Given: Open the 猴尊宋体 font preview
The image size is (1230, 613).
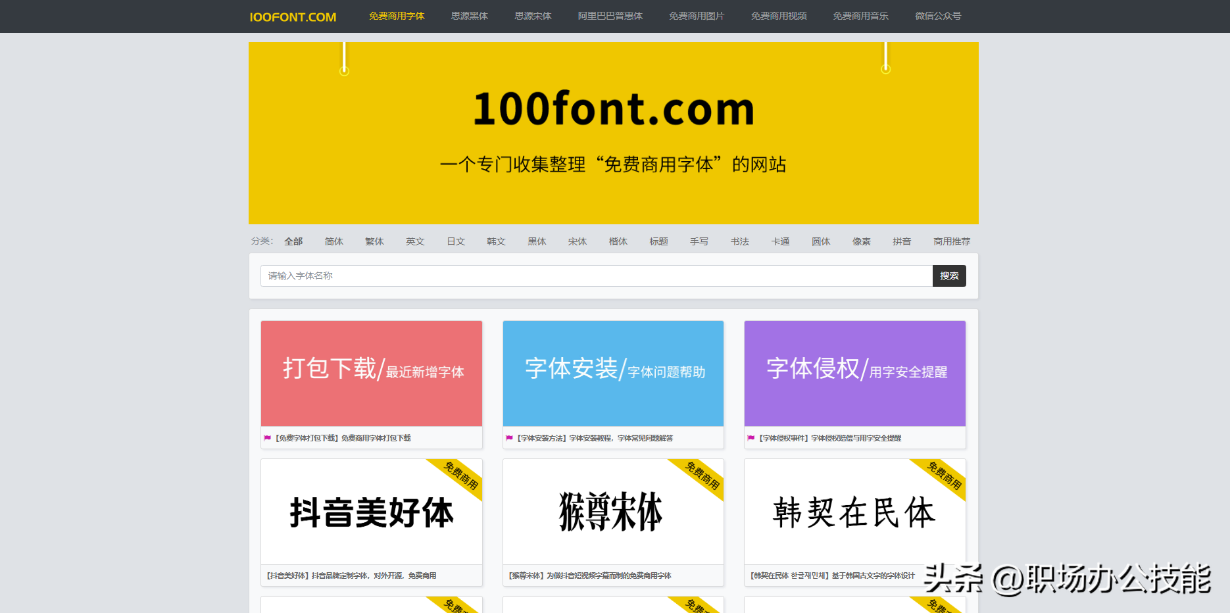Looking at the screenshot, I should 613,512.
